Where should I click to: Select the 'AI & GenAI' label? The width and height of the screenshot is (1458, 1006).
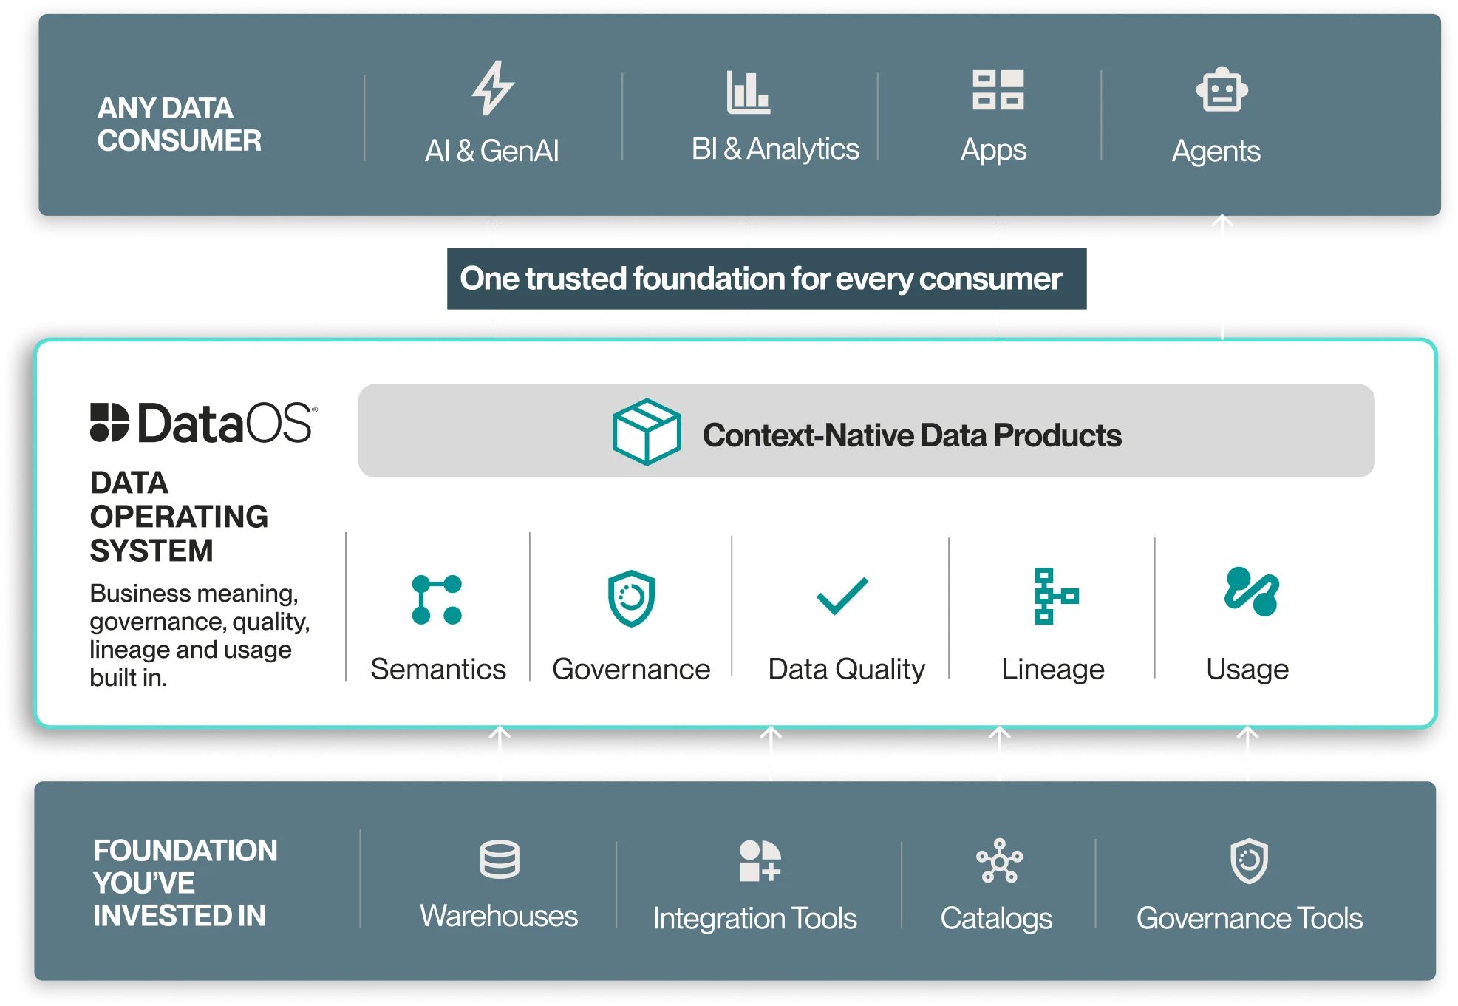[491, 151]
